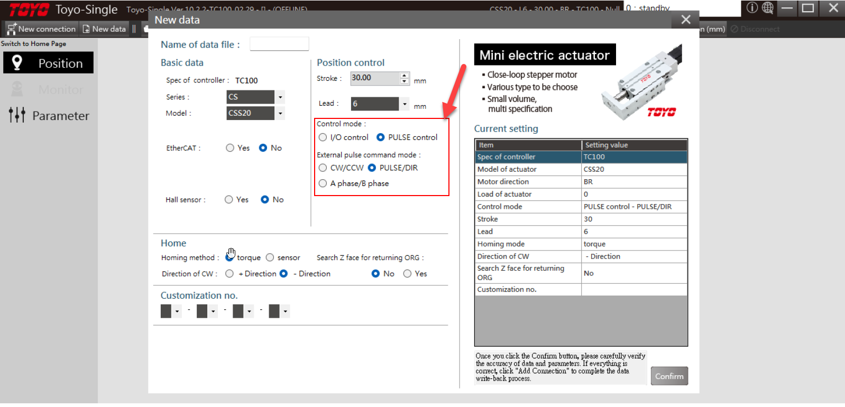Click New data in the main toolbar
The image size is (845, 407).
(x=105, y=29)
